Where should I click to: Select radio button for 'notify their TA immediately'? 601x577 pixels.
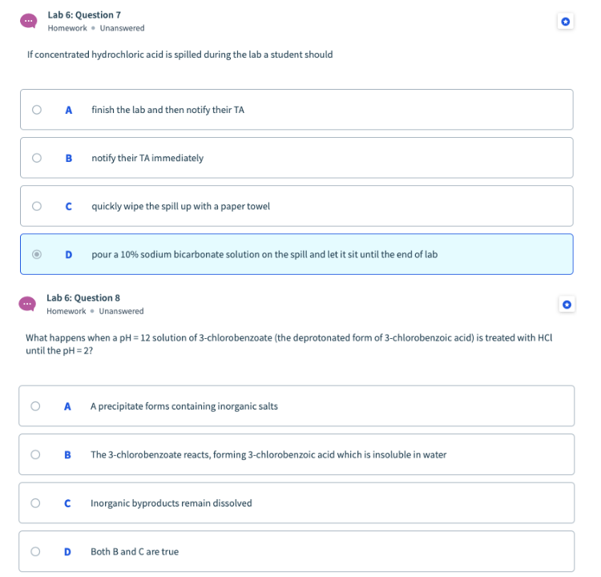37,158
